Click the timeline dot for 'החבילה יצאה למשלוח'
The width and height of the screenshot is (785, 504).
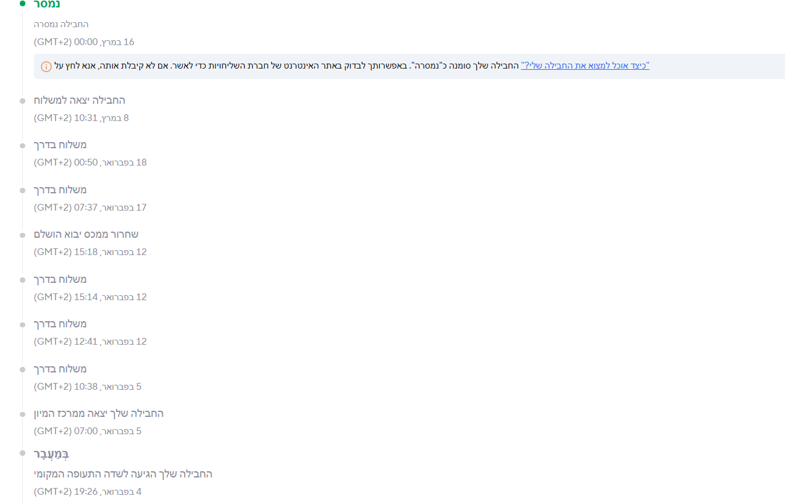(23, 101)
